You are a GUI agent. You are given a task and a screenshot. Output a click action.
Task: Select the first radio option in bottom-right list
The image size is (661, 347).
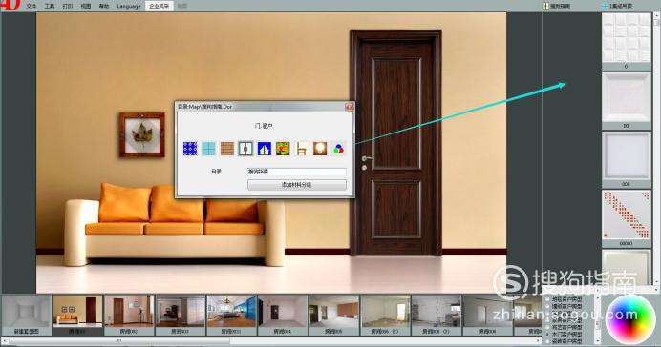548,299
